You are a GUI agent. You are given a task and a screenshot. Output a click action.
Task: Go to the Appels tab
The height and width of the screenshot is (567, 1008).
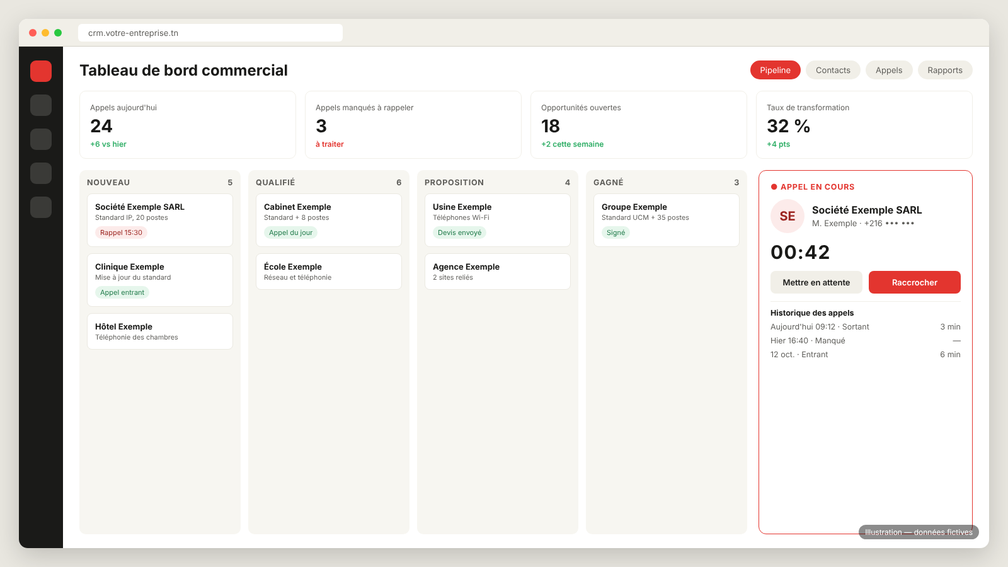click(x=889, y=70)
